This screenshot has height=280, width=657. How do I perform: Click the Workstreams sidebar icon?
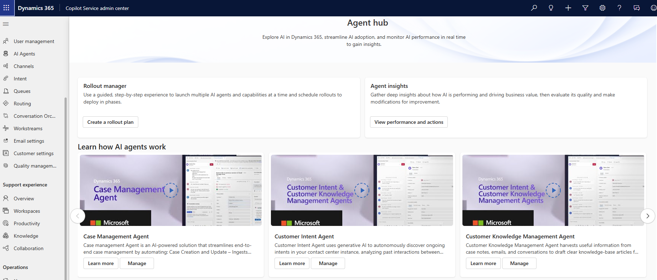click(x=6, y=128)
